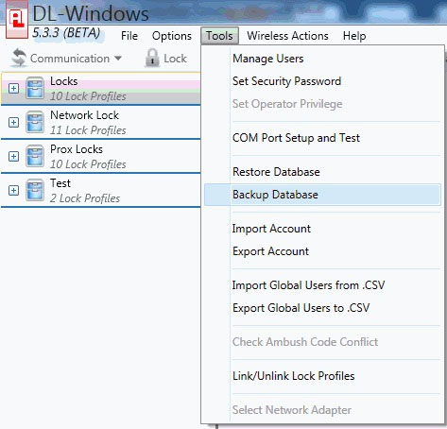447x429 pixels.
Task: Expand the Locks account tree node
Action: pos(13,88)
